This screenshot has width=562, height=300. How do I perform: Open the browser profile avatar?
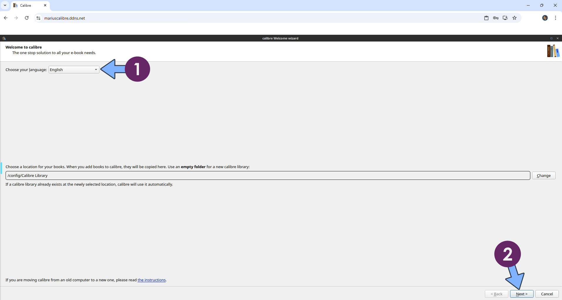pyautogui.click(x=545, y=18)
